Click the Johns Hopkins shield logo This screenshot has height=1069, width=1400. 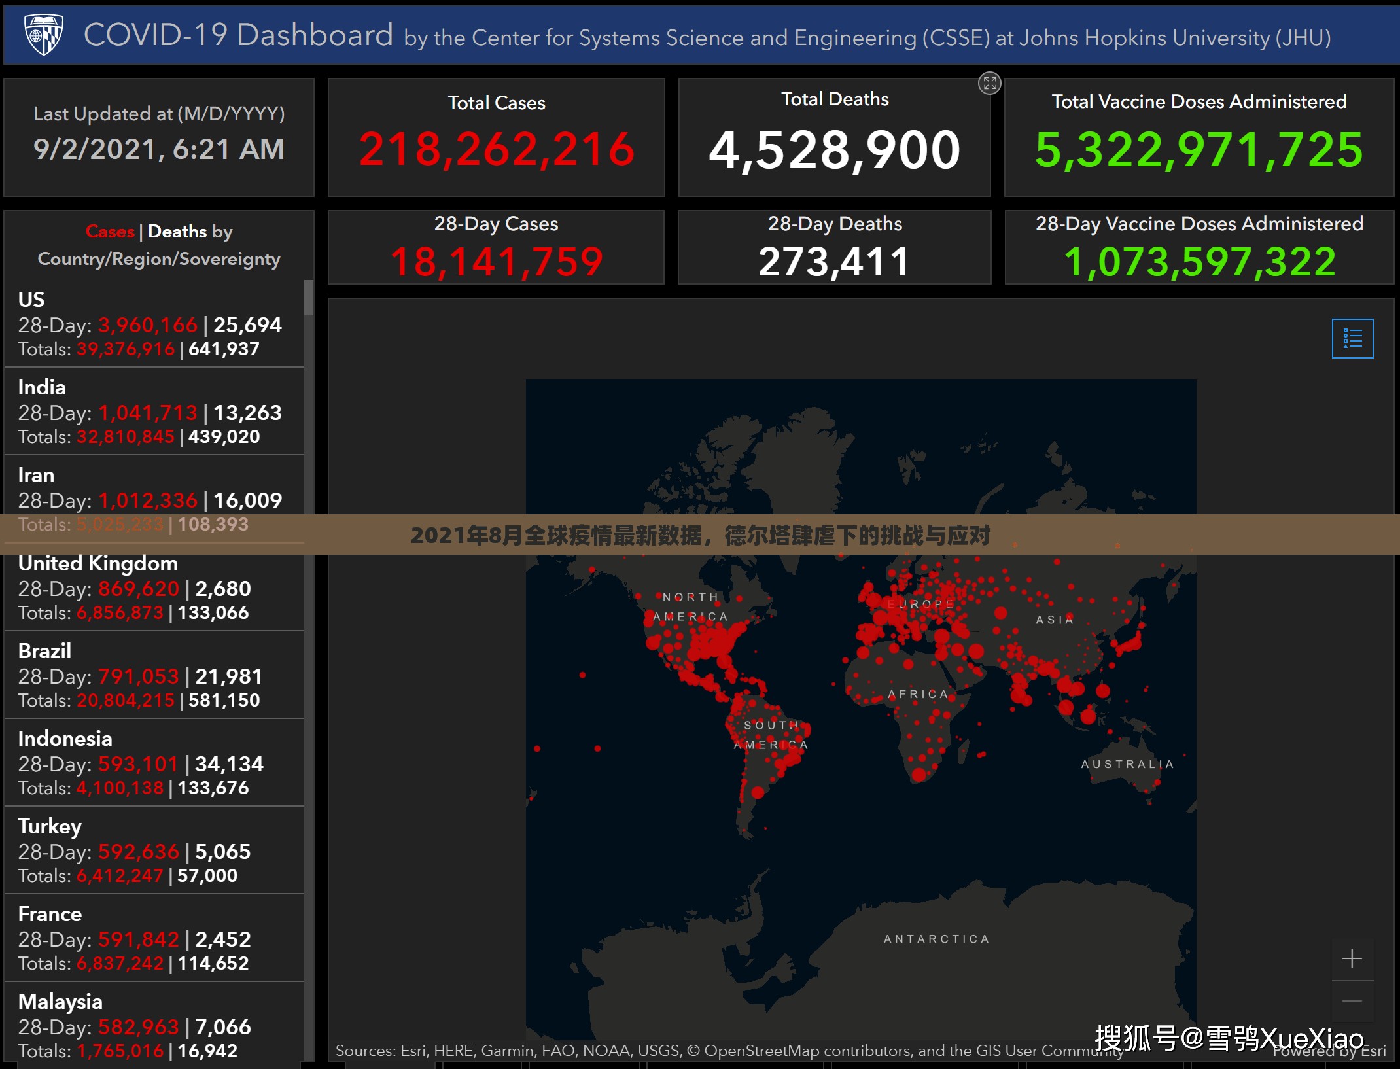pyautogui.click(x=43, y=34)
